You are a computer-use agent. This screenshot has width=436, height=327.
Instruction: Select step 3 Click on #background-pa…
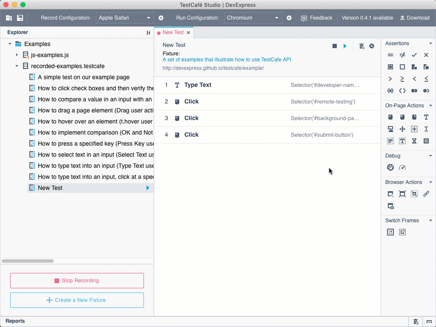click(267, 118)
